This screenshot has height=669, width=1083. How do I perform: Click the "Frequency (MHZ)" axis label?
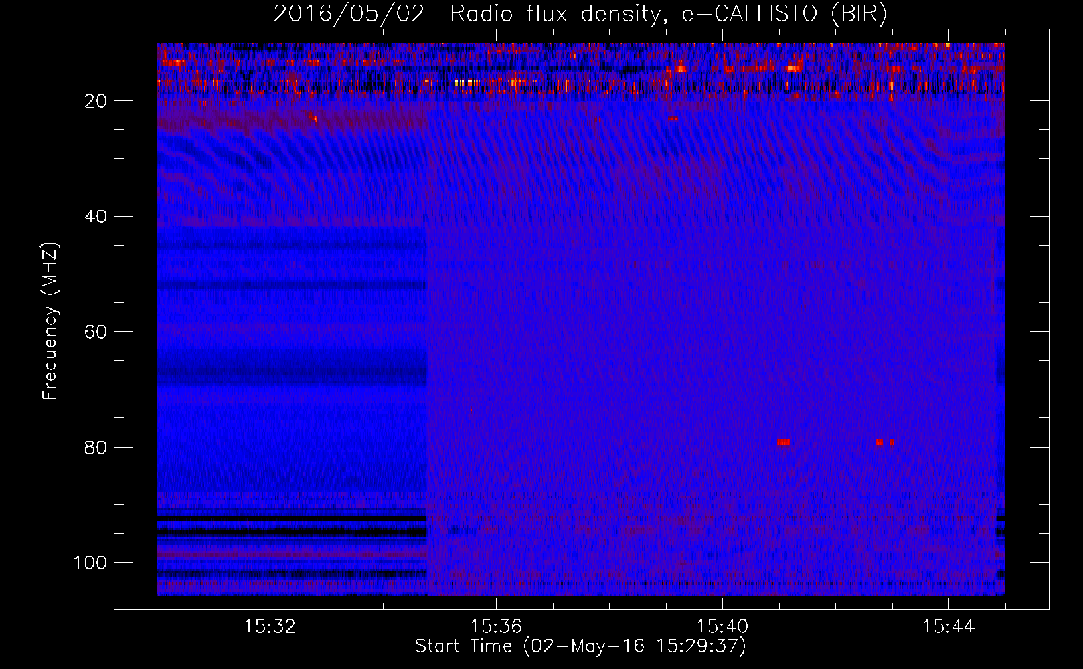click(50, 322)
